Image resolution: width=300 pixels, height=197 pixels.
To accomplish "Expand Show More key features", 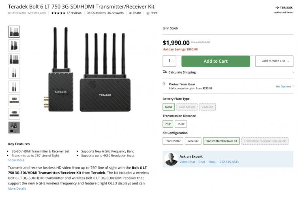I will [16, 160].
